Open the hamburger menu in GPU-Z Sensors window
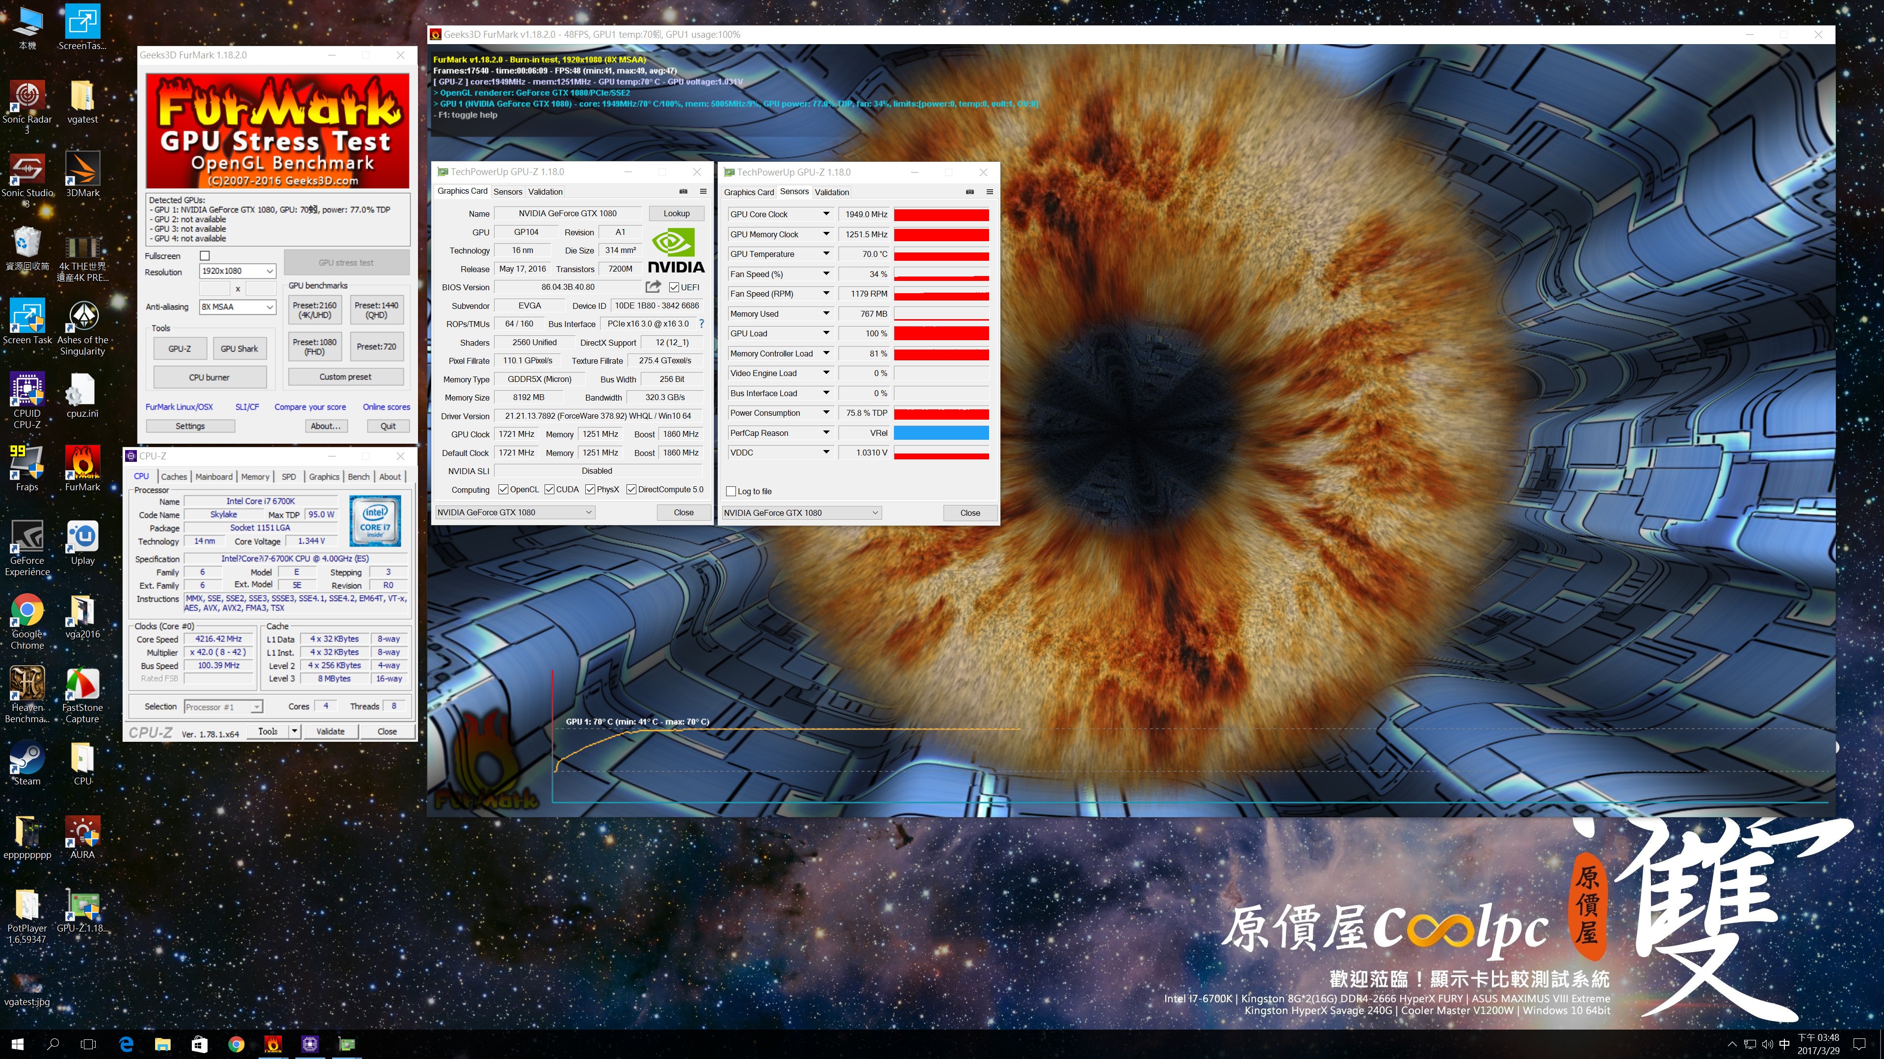1884x1059 pixels. click(990, 192)
